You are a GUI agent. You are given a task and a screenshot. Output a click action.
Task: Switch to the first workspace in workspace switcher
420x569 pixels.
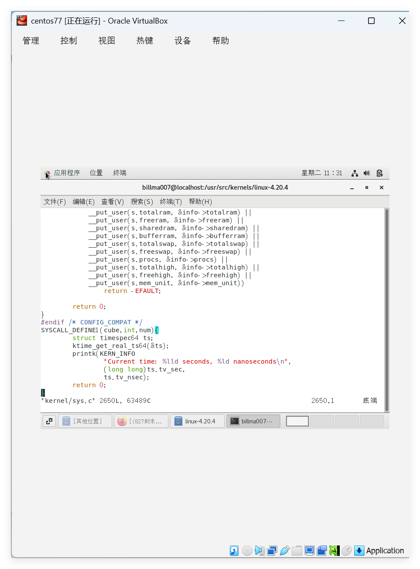297,421
